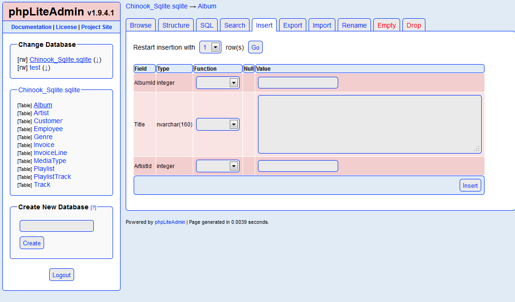This screenshot has height=302, width=515.
Task: Select the test database link
Action: click(35, 67)
